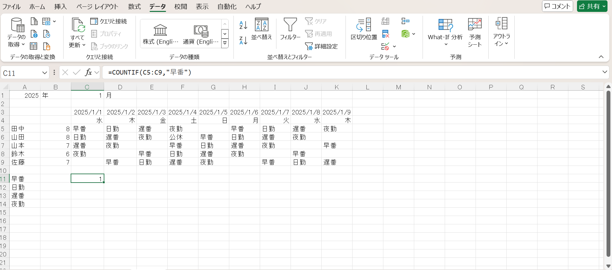Screen dimensions: 612x270
Task: Select cell A5 containing 田中
Action: pyautogui.click(x=25, y=129)
